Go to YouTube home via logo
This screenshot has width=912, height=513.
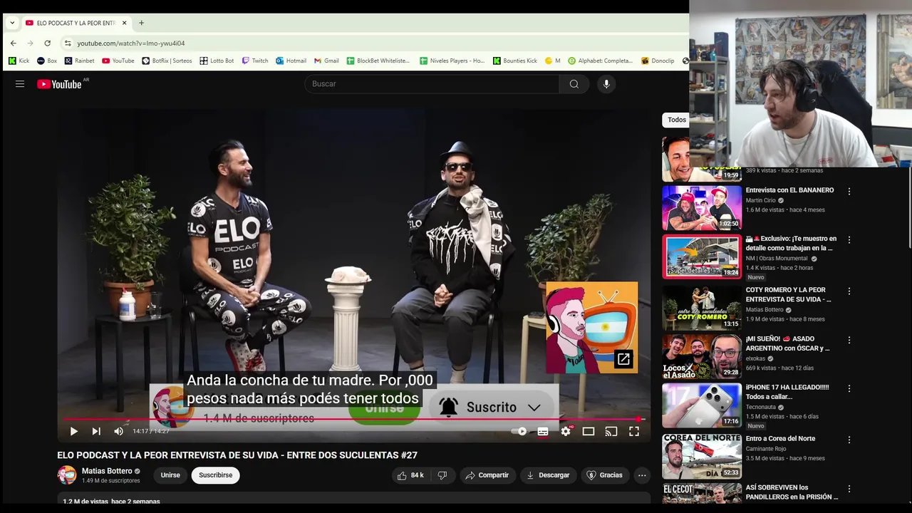(59, 84)
